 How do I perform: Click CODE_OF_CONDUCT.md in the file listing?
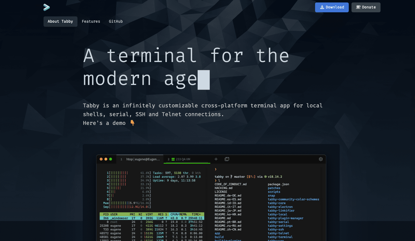tap(230, 184)
